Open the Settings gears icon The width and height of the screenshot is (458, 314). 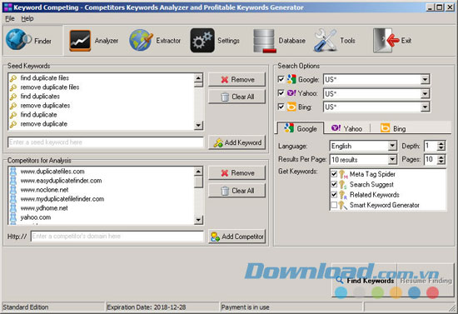[202, 40]
